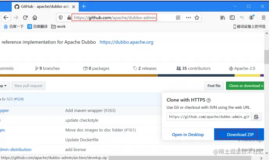
Task: Show the 35 contributors page
Action: click(193, 68)
